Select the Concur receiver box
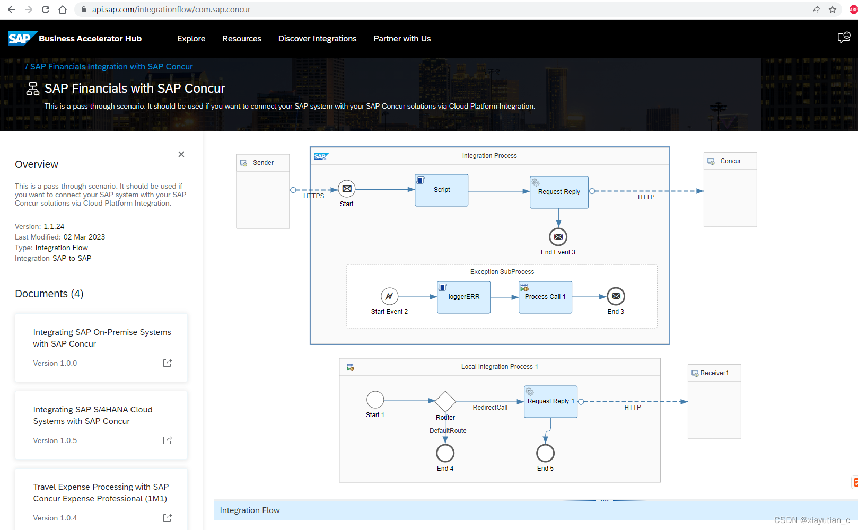This screenshot has width=858, height=530. [730, 190]
